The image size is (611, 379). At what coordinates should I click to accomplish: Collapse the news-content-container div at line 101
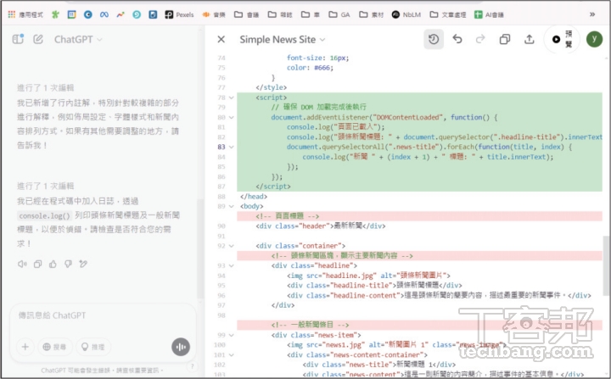pos(232,355)
